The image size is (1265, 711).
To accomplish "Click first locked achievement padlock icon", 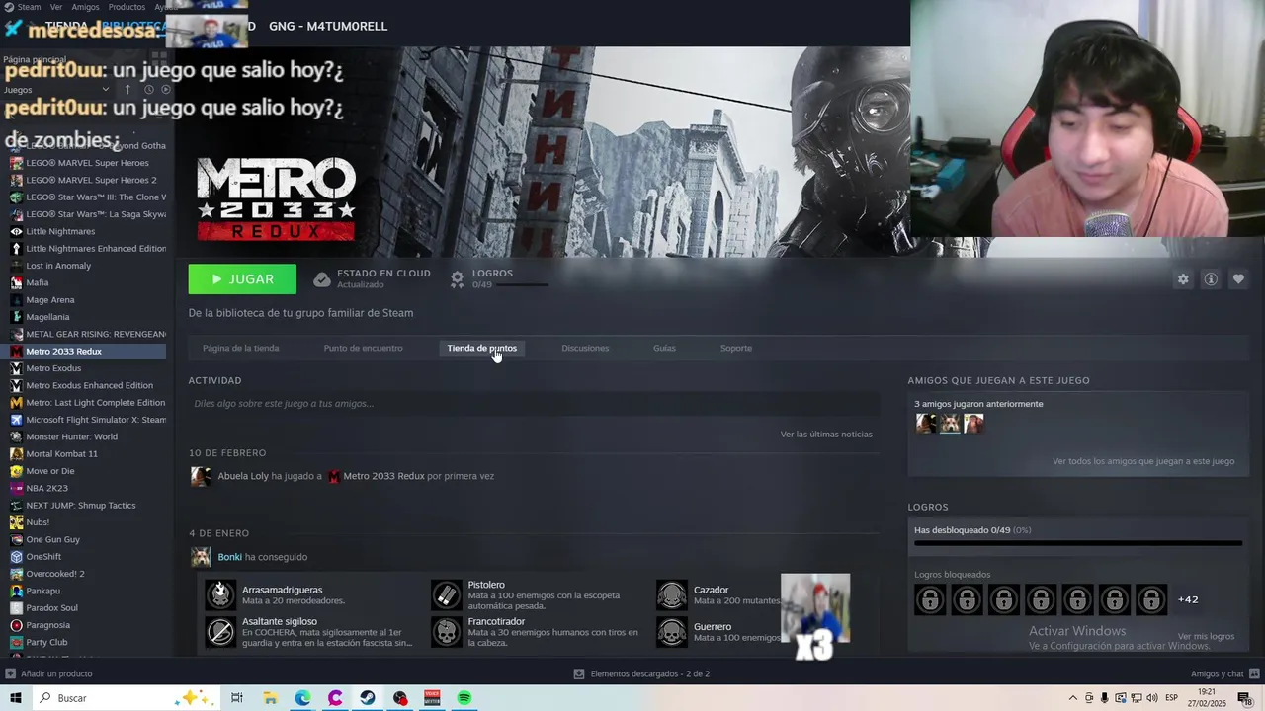I will point(930,599).
